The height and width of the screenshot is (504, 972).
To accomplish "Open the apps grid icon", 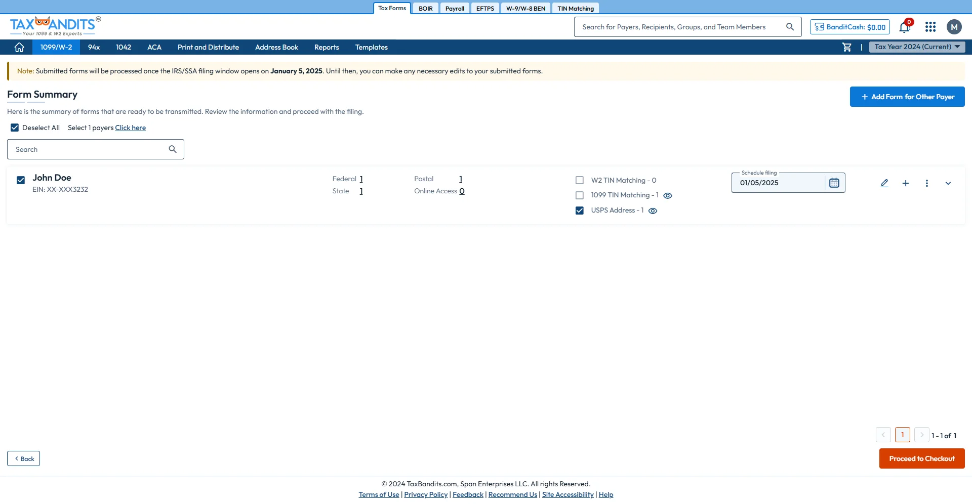I will pyautogui.click(x=930, y=27).
